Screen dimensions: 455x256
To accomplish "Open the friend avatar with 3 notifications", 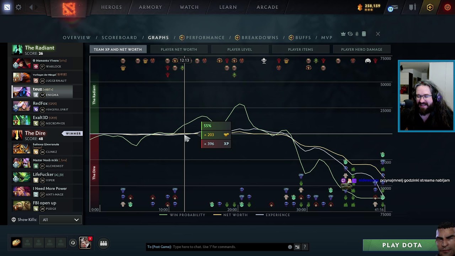I will (x=85, y=243).
